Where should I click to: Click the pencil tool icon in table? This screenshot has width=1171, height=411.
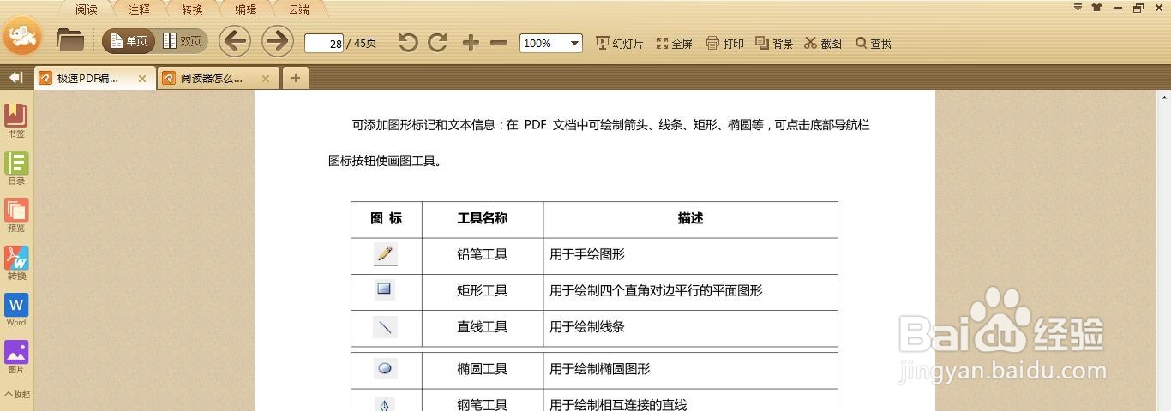385,254
